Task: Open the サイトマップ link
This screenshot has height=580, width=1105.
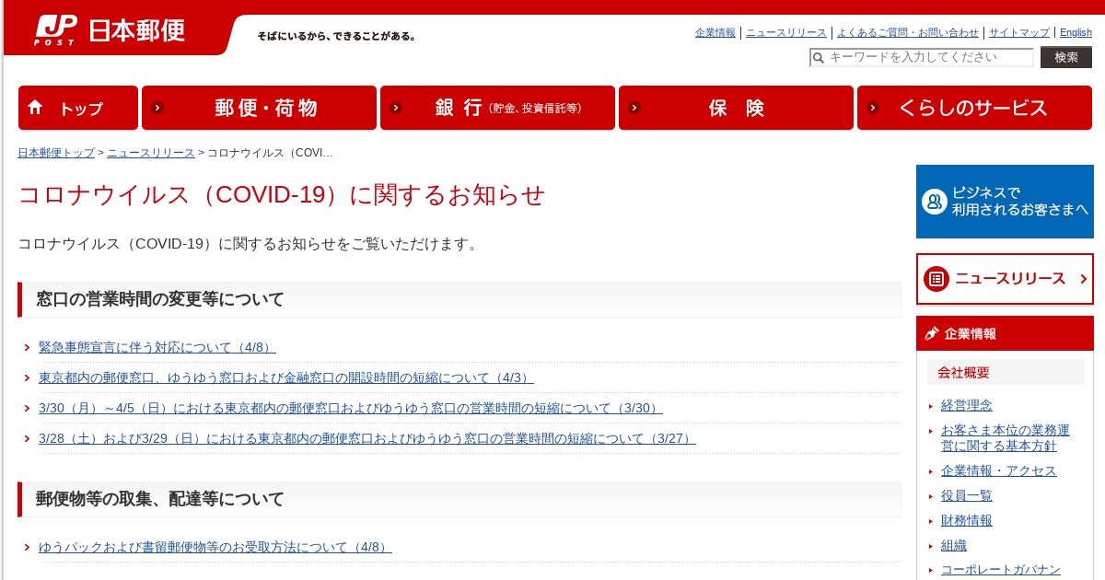Action: click(x=1019, y=32)
